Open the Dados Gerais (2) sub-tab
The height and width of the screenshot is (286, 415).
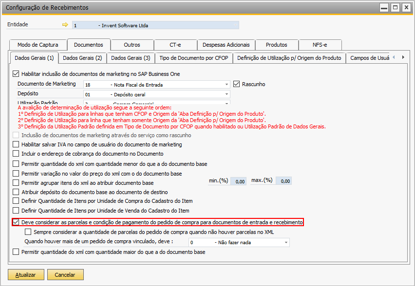pos(83,58)
